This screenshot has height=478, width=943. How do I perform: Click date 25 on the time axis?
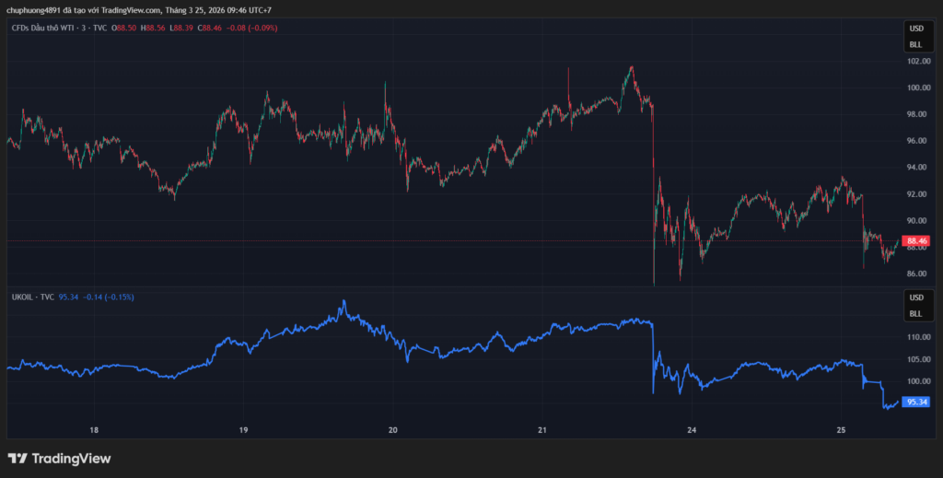(841, 429)
